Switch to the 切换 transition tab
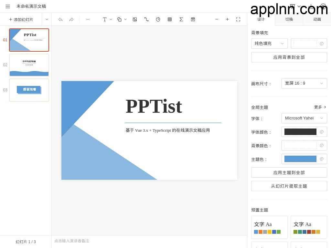Viewport: 331px width, 248px height. tap(289, 19)
